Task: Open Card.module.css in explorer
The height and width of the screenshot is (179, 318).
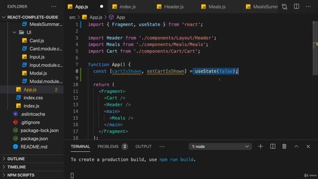Action: [x=46, y=49]
